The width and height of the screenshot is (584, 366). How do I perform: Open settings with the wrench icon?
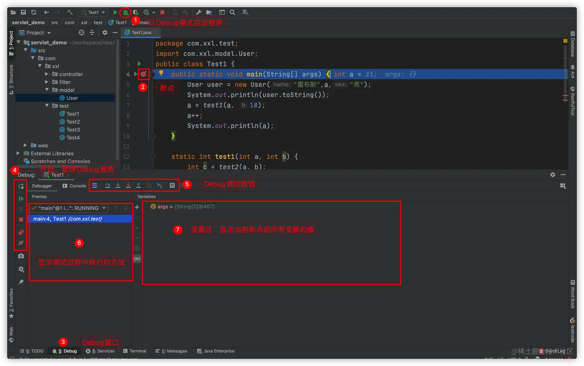pos(199,12)
